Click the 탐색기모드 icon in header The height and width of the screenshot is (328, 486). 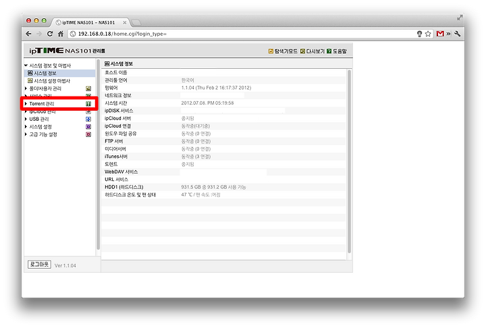(271, 51)
